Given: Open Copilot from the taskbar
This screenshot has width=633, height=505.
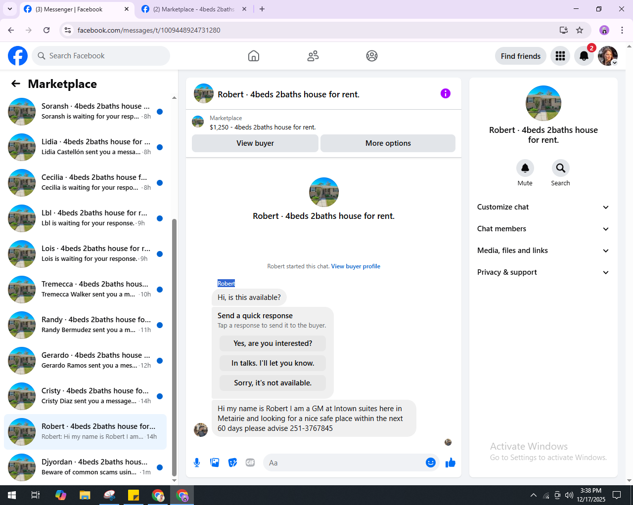Looking at the screenshot, I should [x=61, y=495].
